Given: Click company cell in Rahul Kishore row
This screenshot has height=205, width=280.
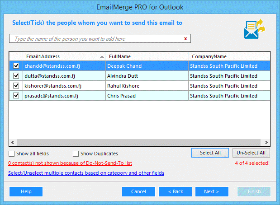Looking at the screenshot, I should (229, 86).
